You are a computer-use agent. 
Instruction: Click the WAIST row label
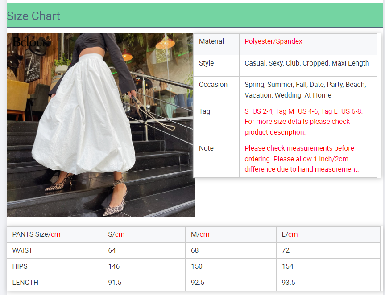pos(22,250)
